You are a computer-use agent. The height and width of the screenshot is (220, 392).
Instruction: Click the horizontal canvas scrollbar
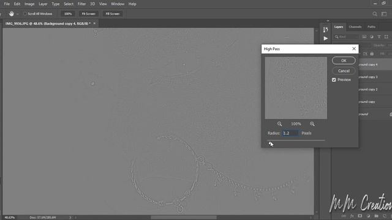click(x=184, y=218)
